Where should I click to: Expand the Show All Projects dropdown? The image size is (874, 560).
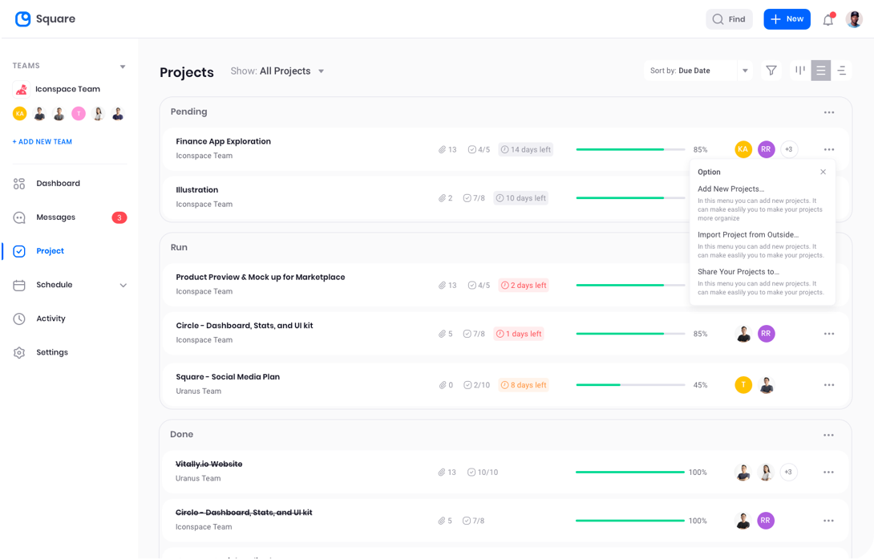point(321,71)
